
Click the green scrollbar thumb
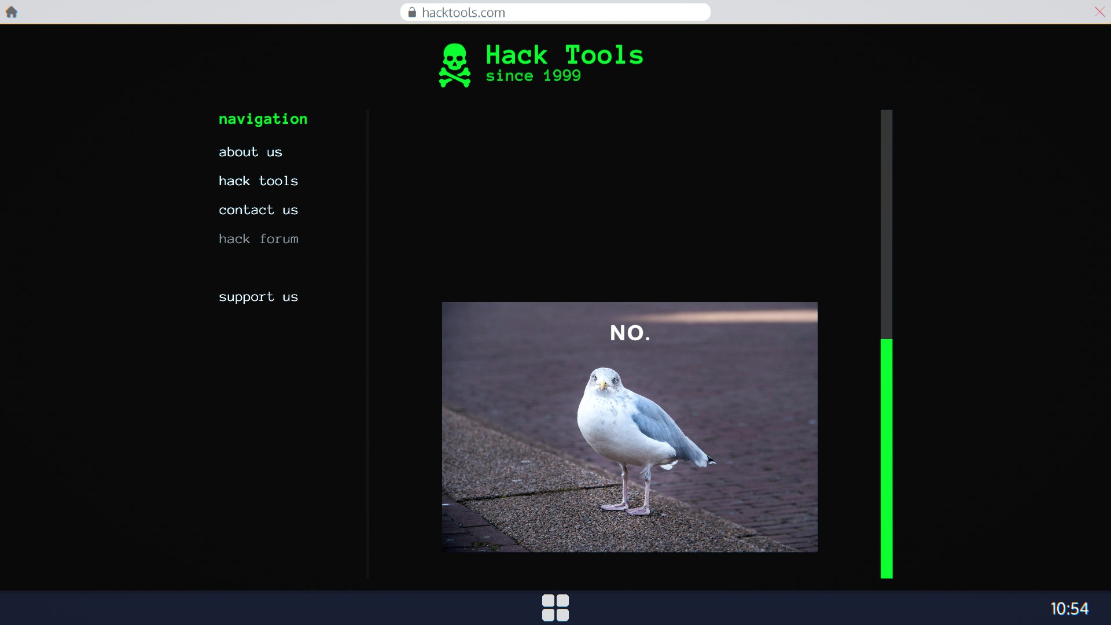886,458
